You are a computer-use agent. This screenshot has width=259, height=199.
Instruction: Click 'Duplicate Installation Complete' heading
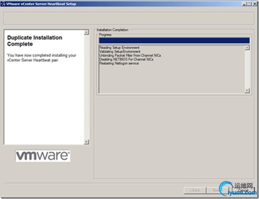click(x=35, y=41)
